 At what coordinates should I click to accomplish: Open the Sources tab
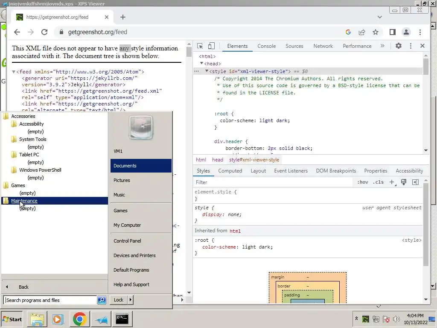tap(294, 46)
